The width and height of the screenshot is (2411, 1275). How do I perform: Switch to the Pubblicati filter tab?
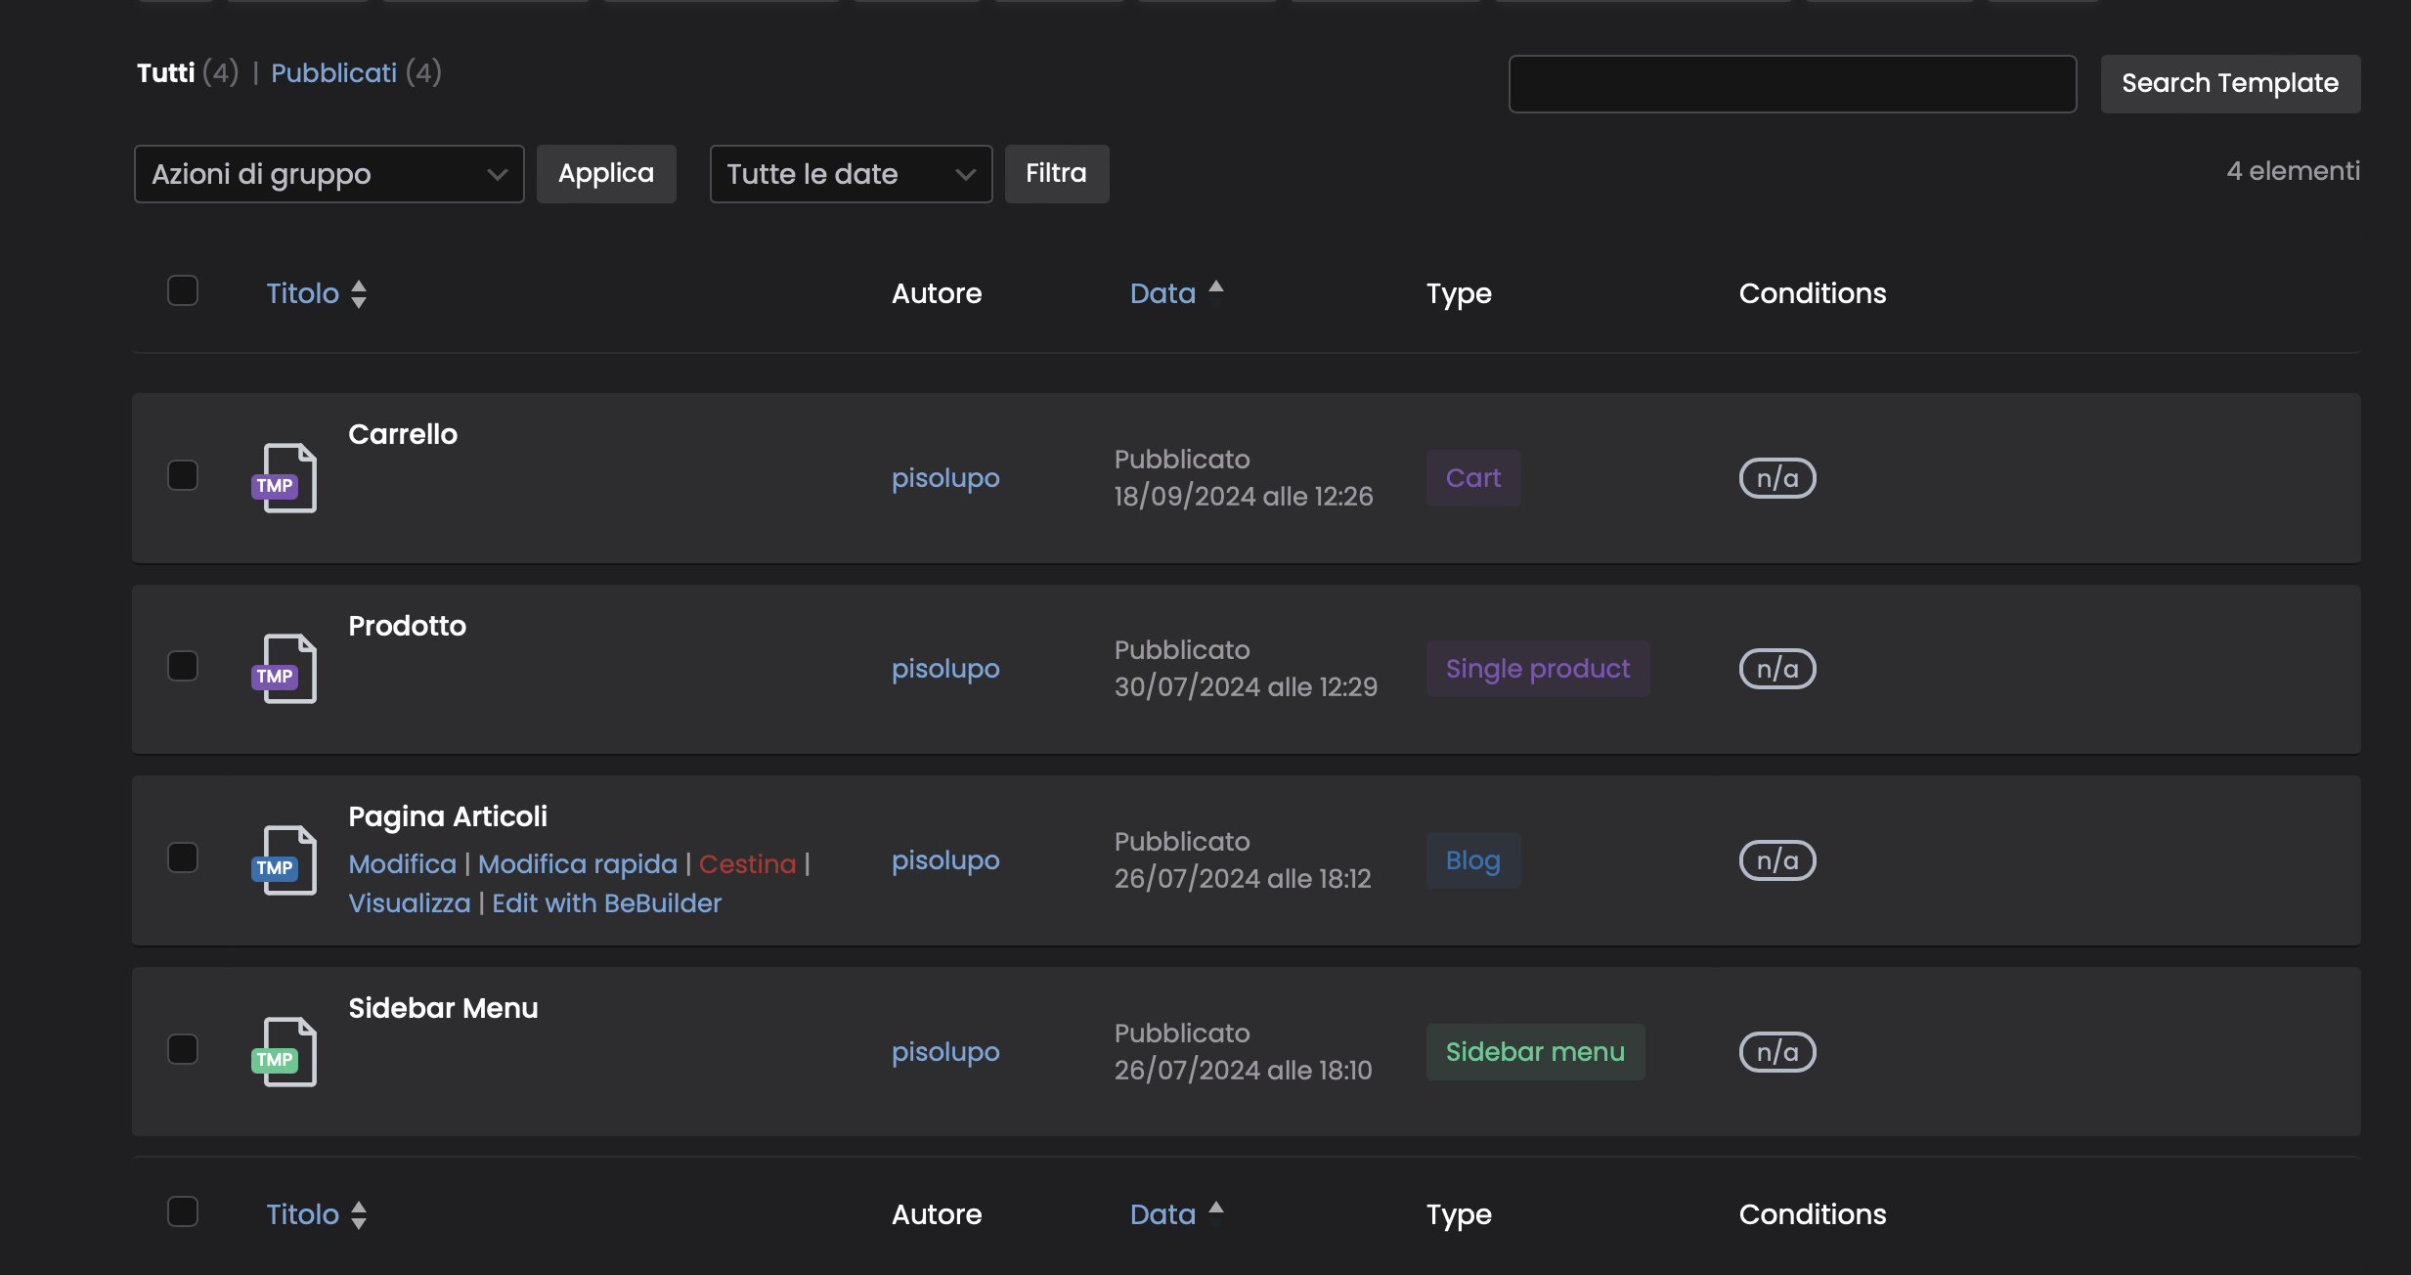tap(333, 73)
